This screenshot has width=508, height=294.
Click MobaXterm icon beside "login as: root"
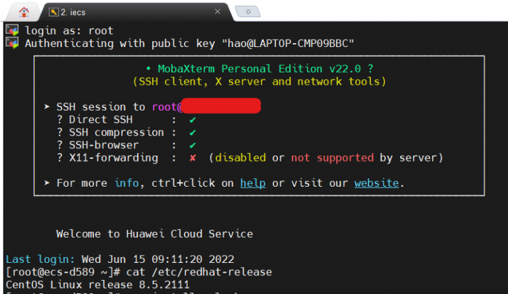(11, 30)
